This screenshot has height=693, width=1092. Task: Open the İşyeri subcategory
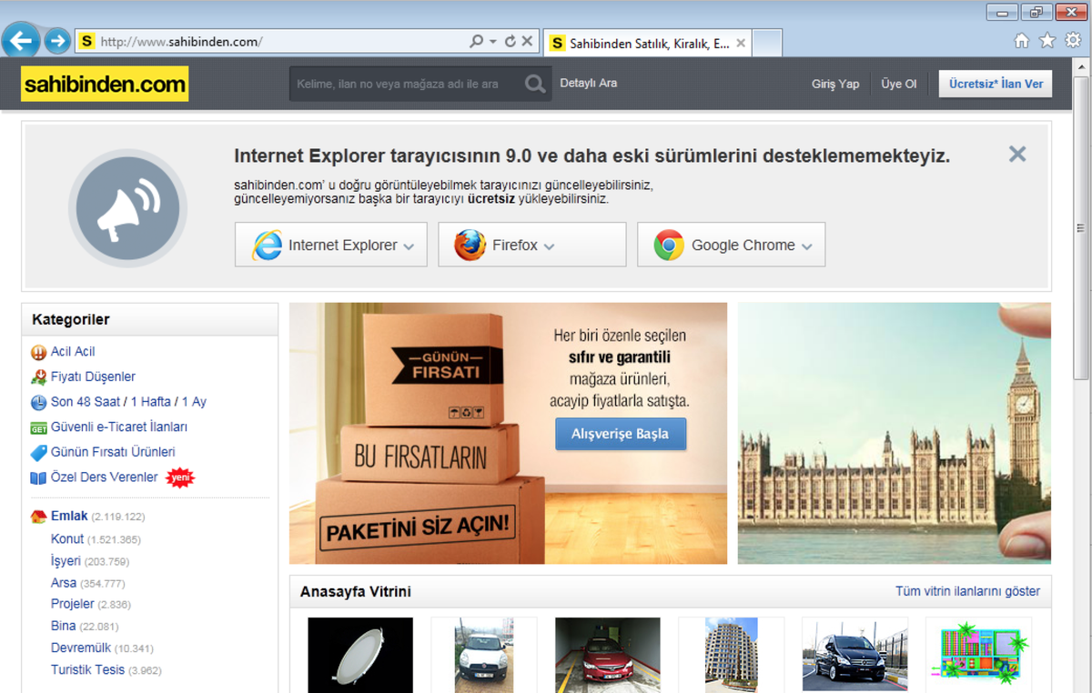pyautogui.click(x=66, y=560)
